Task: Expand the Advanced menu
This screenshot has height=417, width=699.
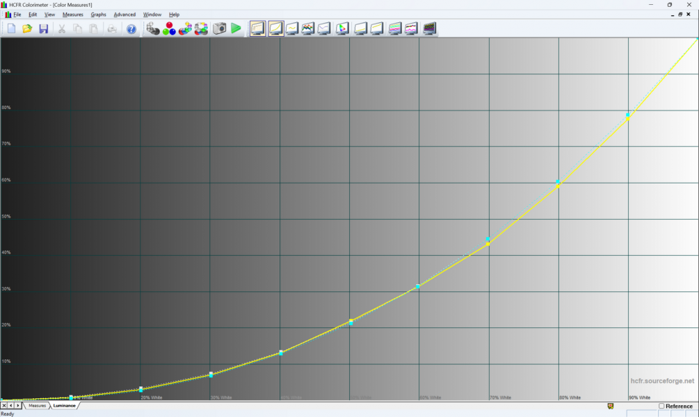Action: (x=124, y=15)
